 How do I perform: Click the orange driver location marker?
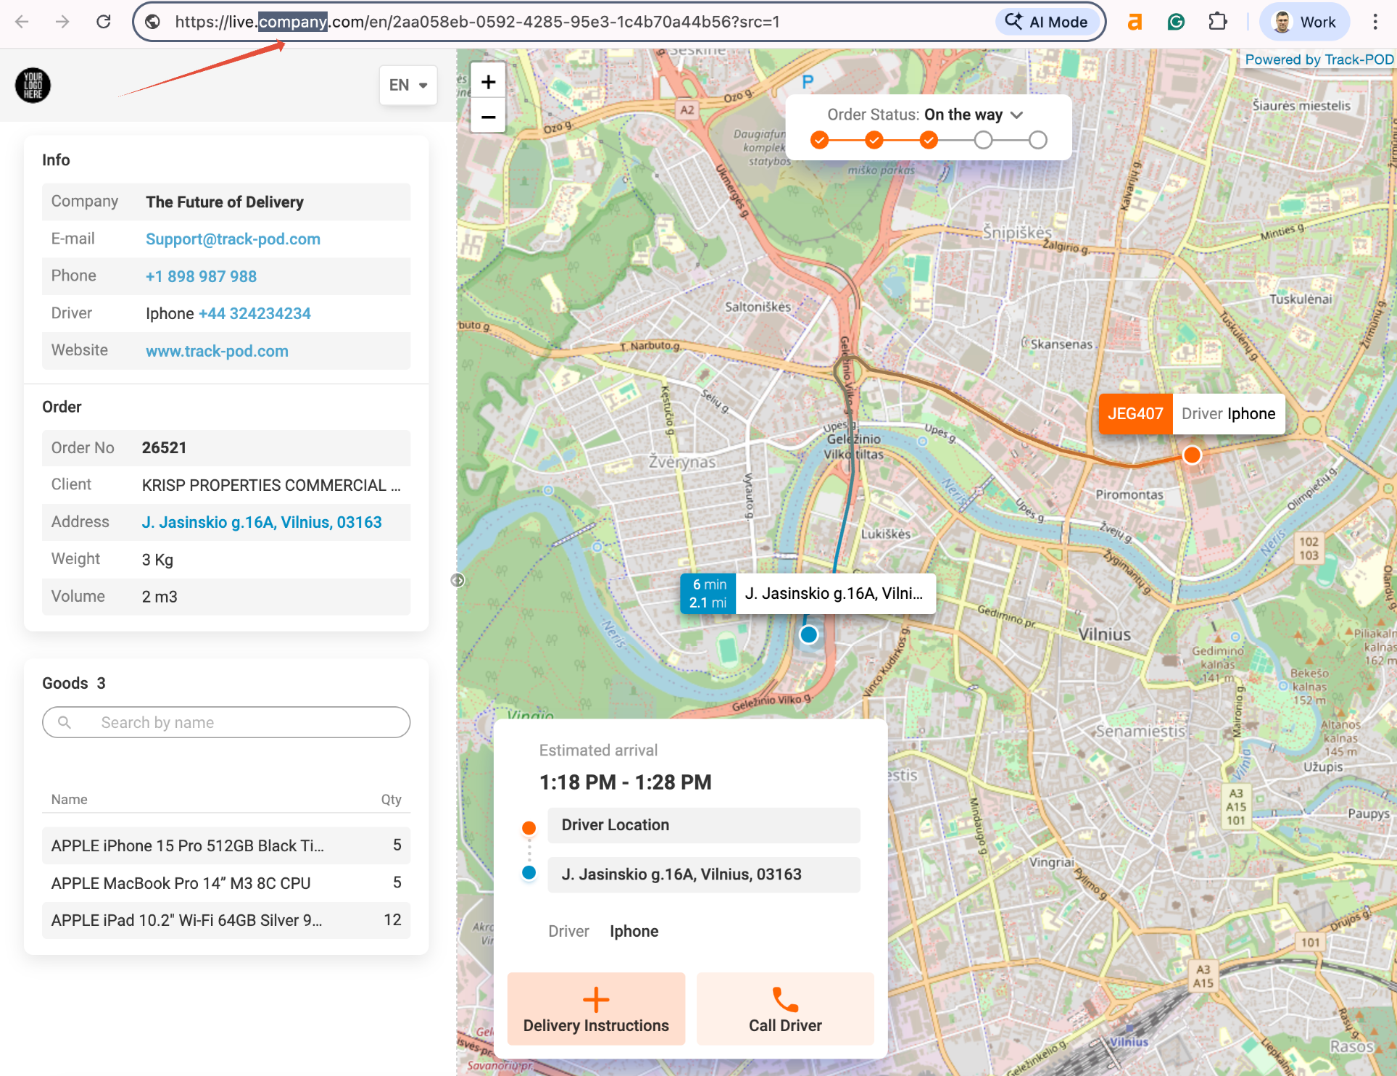pyautogui.click(x=1192, y=455)
